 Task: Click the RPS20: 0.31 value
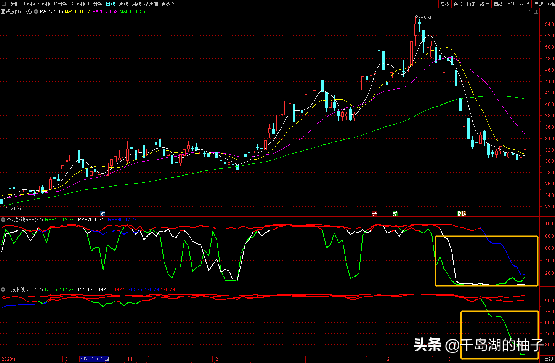click(x=91, y=220)
